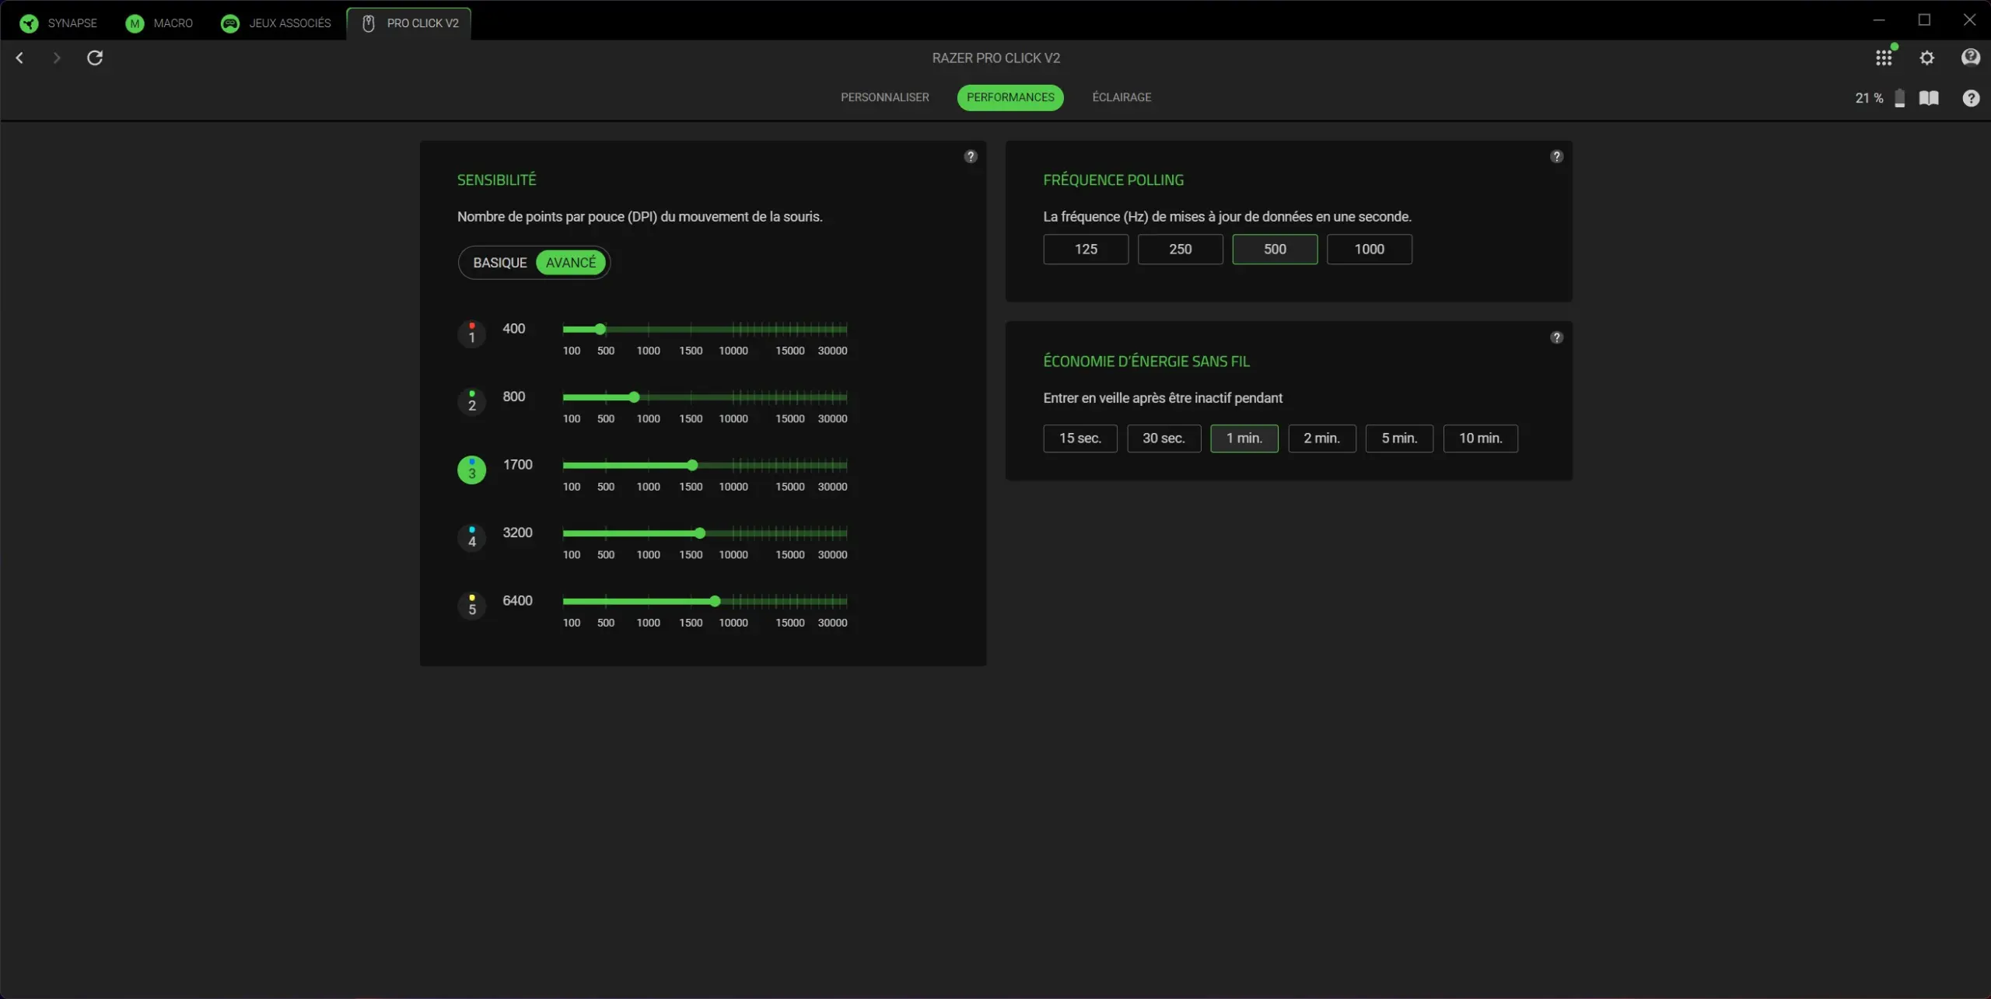Select the Performances section
Viewport: 1991px width, 999px height.
tap(1010, 97)
